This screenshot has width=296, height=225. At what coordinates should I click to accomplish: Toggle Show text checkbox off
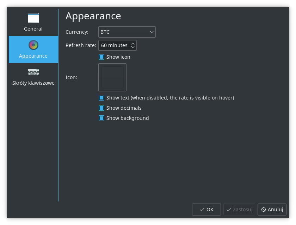click(101, 98)
